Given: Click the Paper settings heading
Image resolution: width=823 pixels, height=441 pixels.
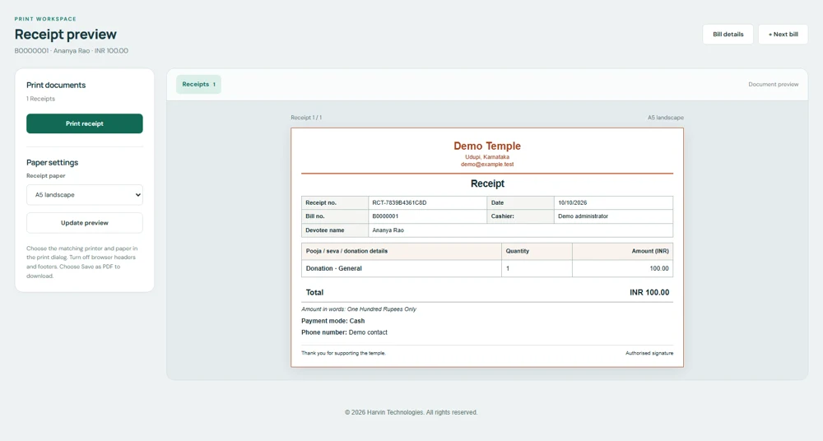Looking at the screenshot, I should tap(53, 163).
